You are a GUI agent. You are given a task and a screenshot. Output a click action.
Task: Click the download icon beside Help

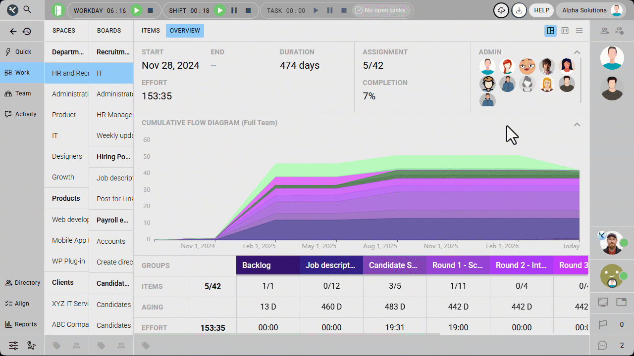pyautogui.click(x=519, y=10)
